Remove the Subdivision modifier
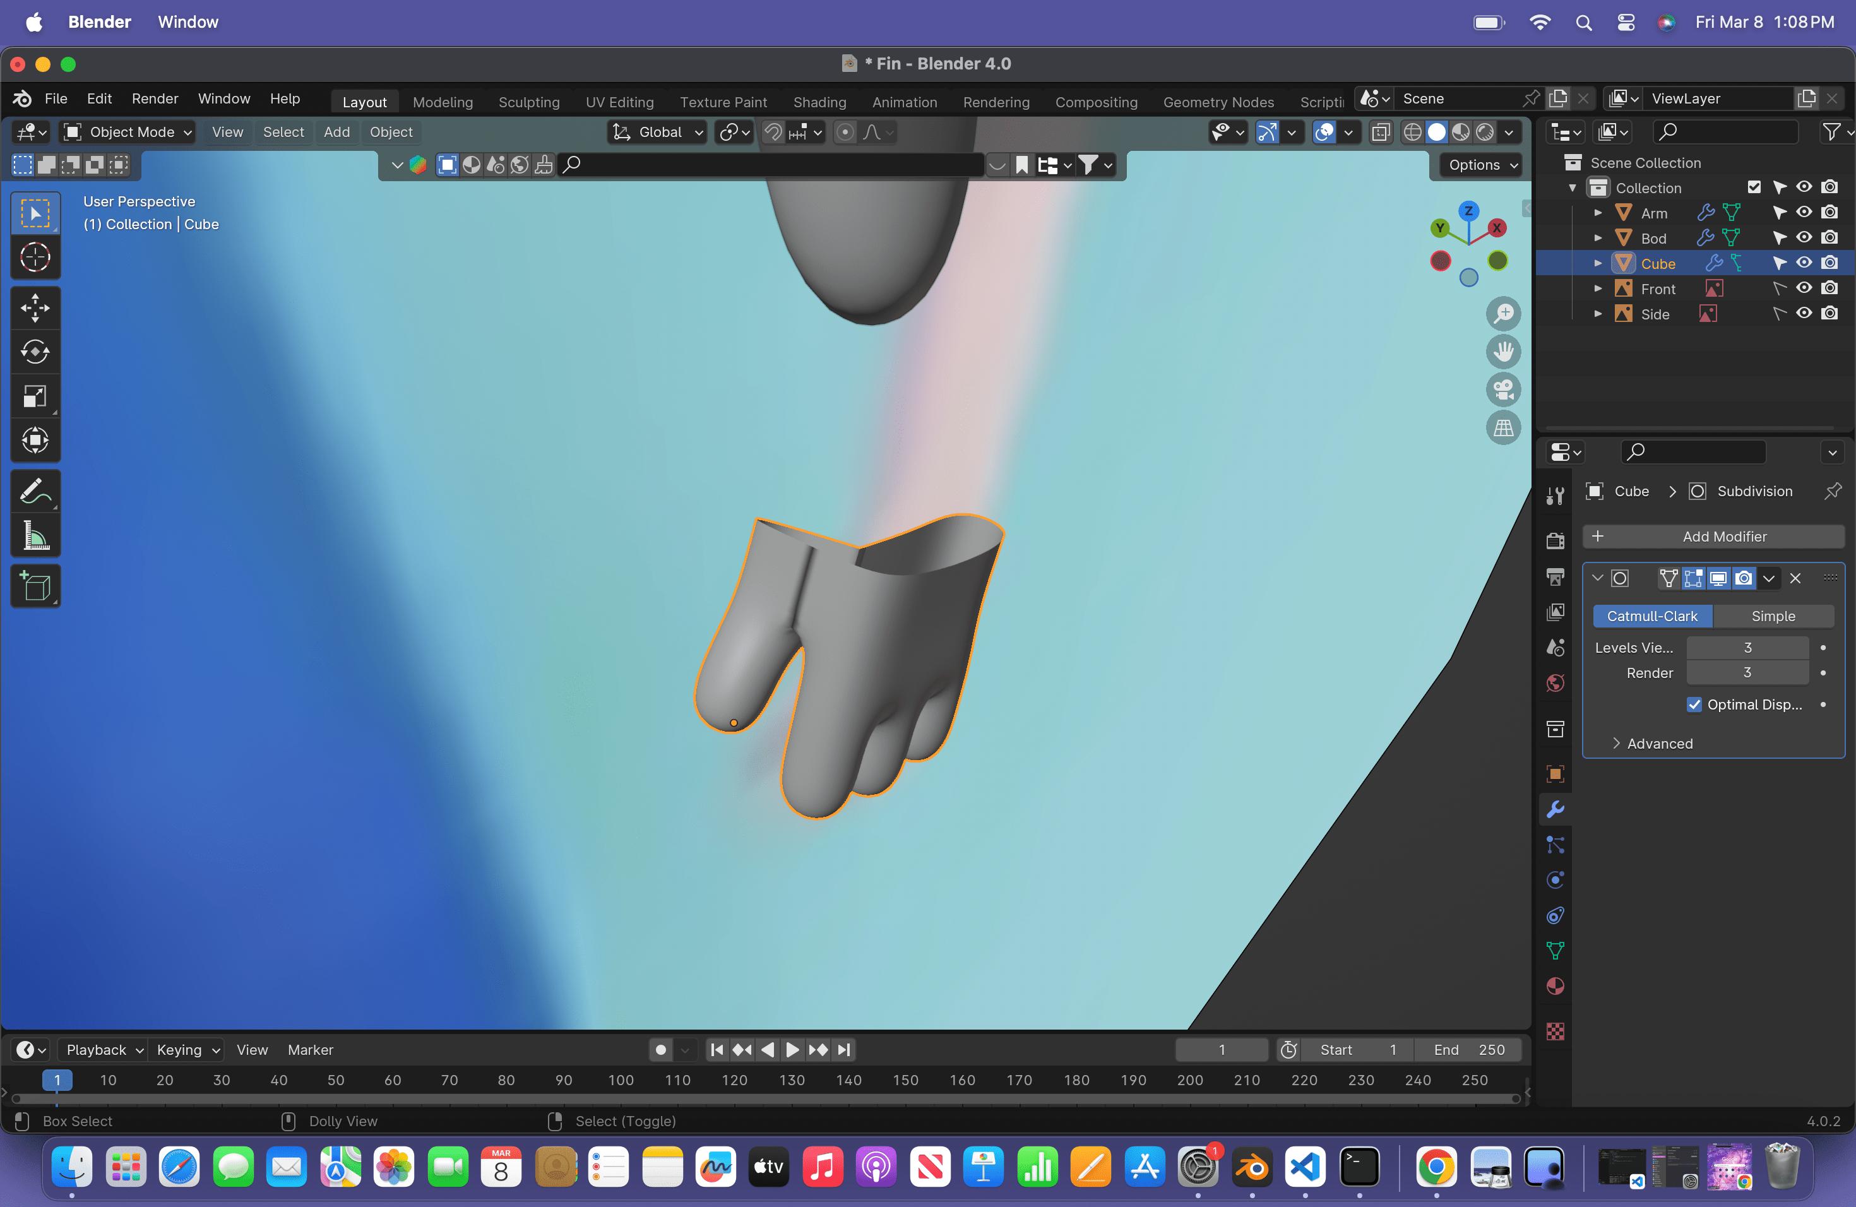 [x=1795, y=578]
